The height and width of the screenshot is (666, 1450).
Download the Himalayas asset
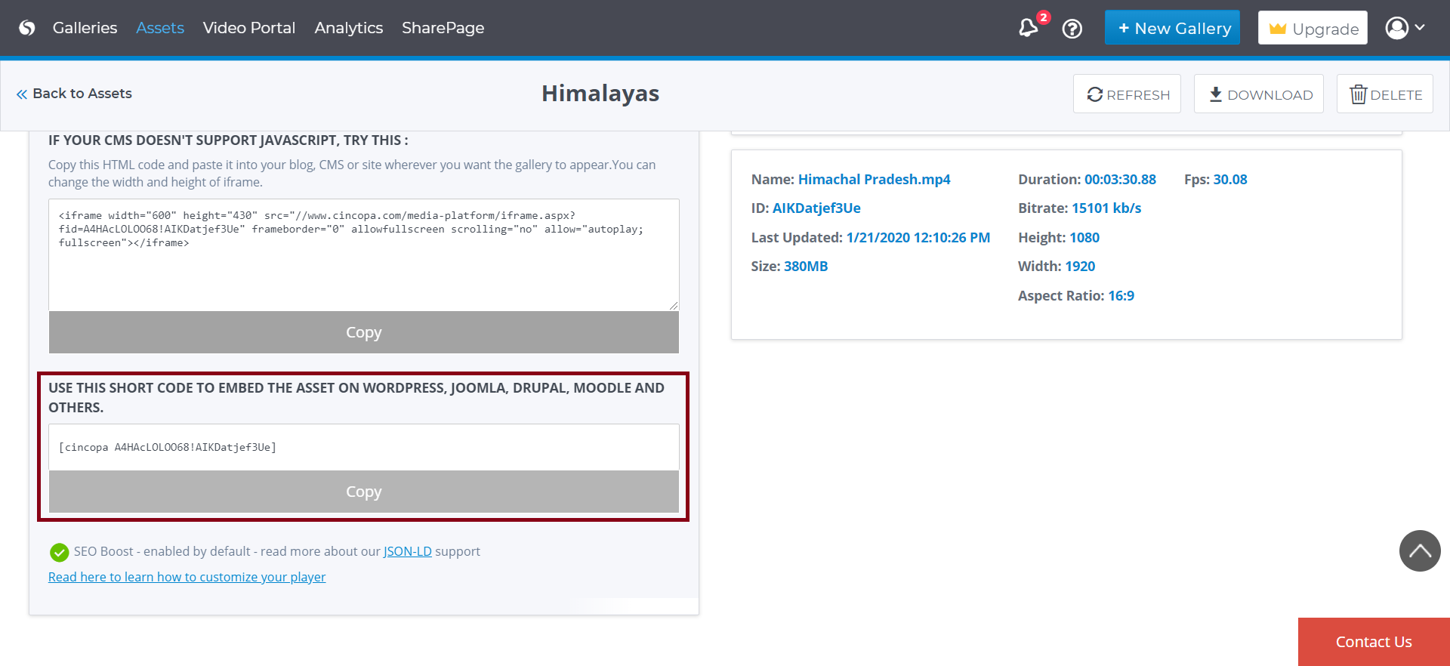(1259, 94)
